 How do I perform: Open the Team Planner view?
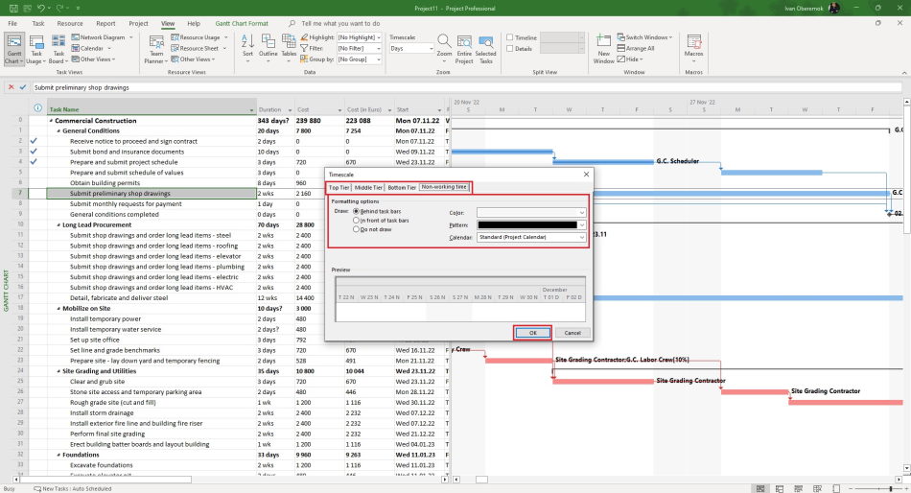point(155,49)
